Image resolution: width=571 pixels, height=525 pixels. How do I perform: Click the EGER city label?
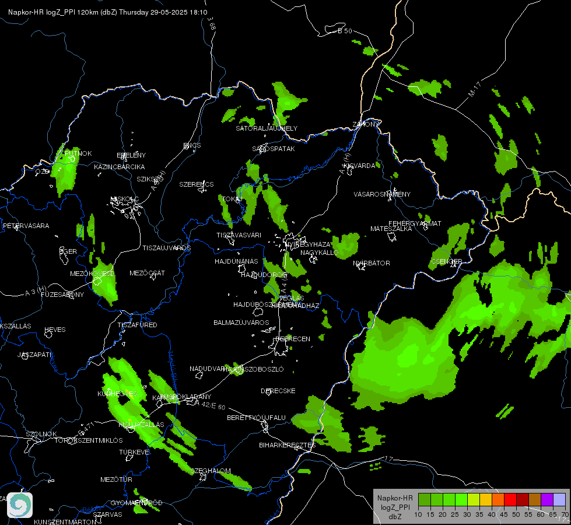(x=68, y=251)
